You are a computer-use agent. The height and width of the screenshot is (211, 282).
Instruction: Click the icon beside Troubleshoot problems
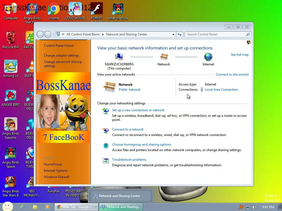pyautogui.click(x=106, y=160)
